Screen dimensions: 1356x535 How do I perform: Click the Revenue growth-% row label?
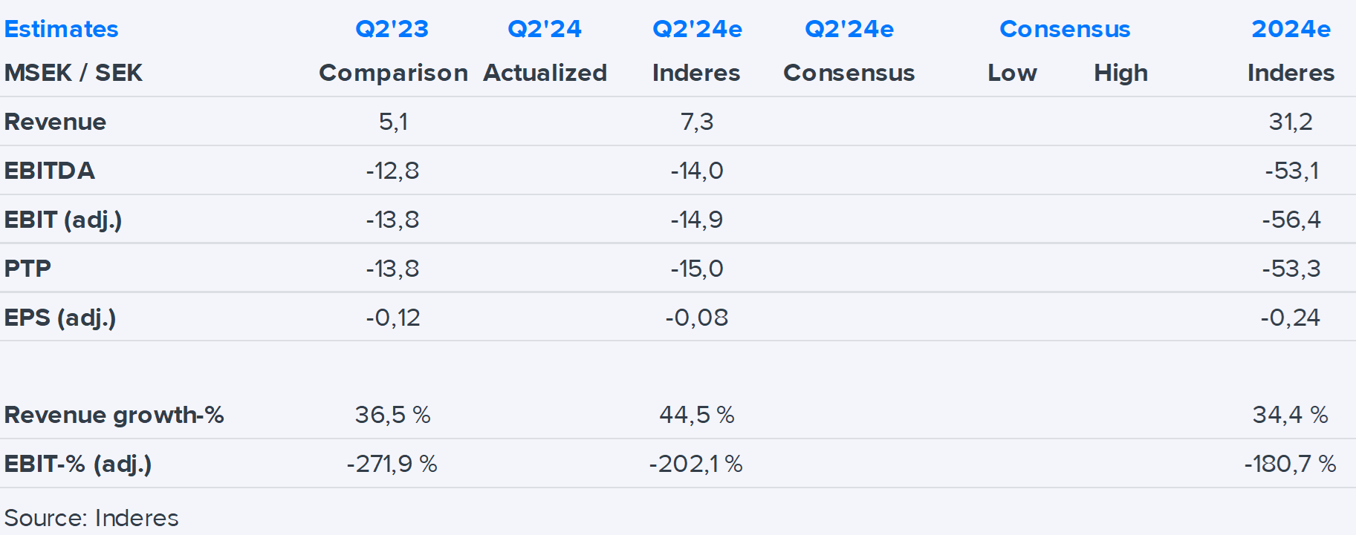tap(114, 415)
